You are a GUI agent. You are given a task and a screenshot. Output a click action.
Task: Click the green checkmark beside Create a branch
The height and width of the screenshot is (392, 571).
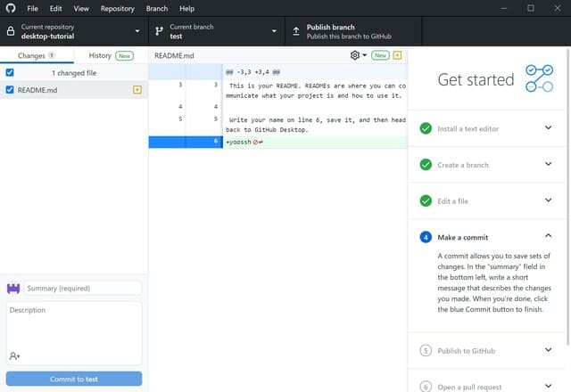[426, 165]
